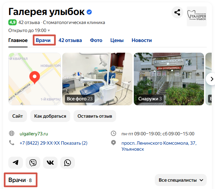
Task: Open the просп. Ленинского Комсомола address link
Action: tap(159, 146)
